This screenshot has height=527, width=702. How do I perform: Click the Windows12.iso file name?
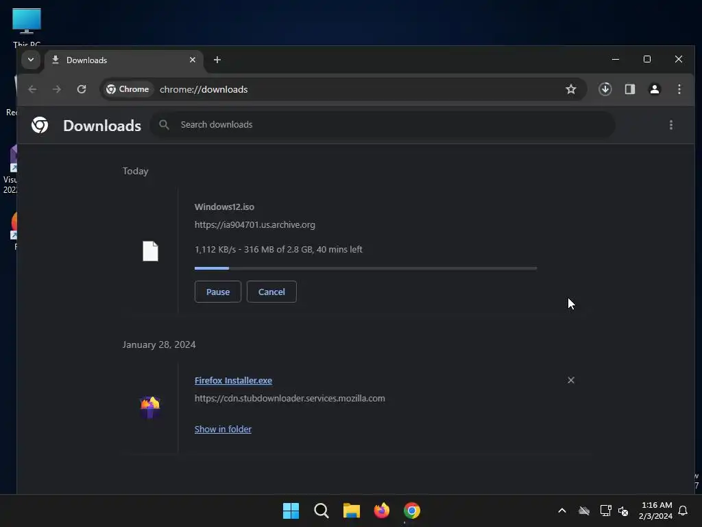[224, 207]
